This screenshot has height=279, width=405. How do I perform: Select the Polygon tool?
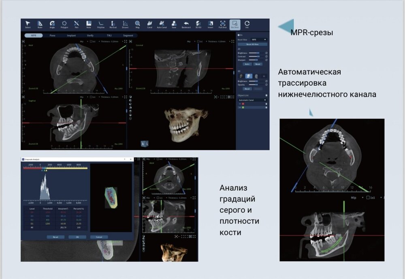point(64,25)
